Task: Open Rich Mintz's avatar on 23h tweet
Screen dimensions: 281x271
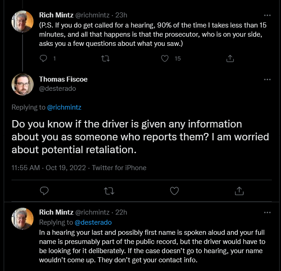Action: coord(23,22)
